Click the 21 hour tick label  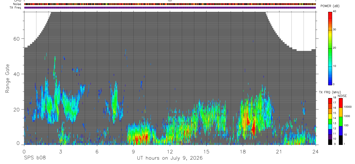(x=279, y=151)
